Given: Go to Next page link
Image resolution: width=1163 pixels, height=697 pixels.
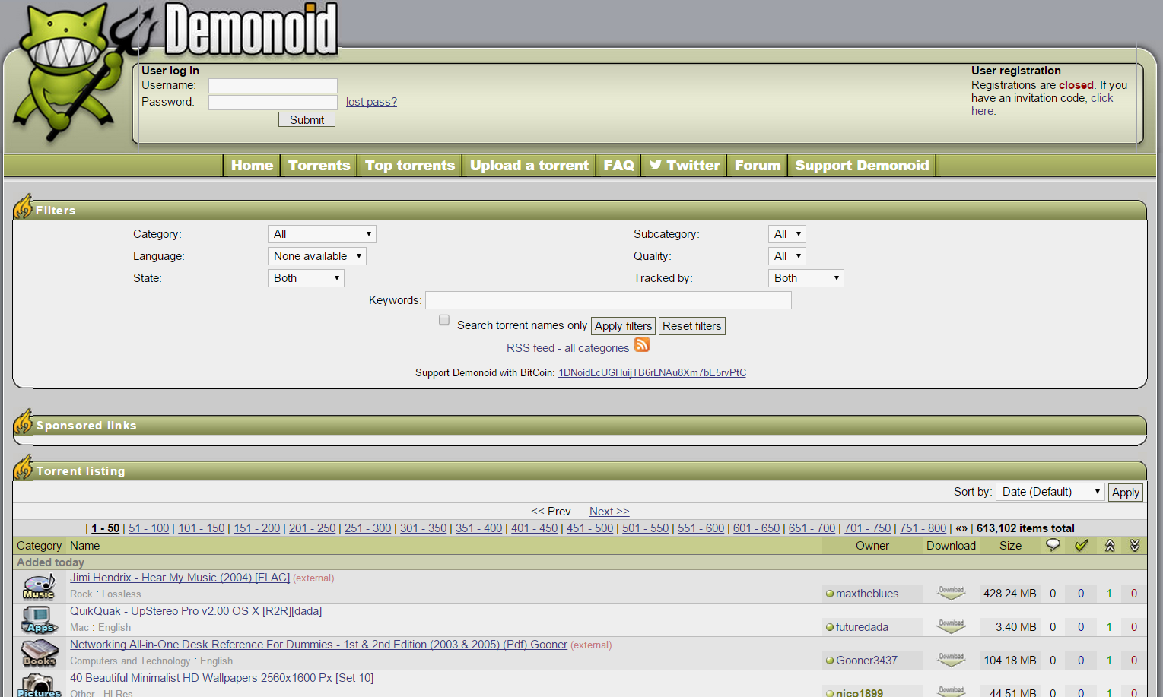Looking at the screenshot, I should pos(609,512).
